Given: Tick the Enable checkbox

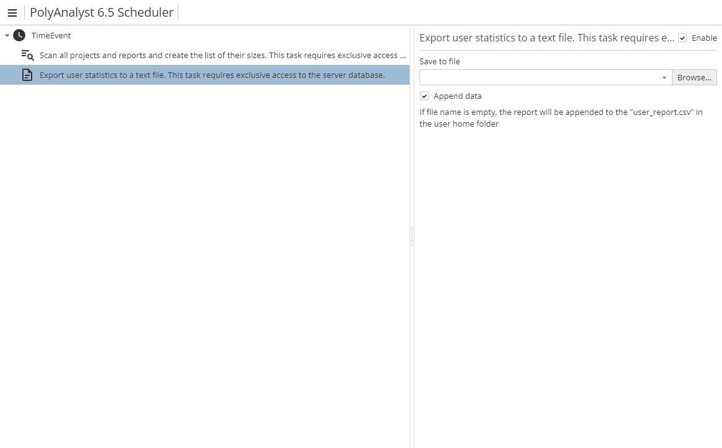Looking at the screenshot, I should click(682, 38).
